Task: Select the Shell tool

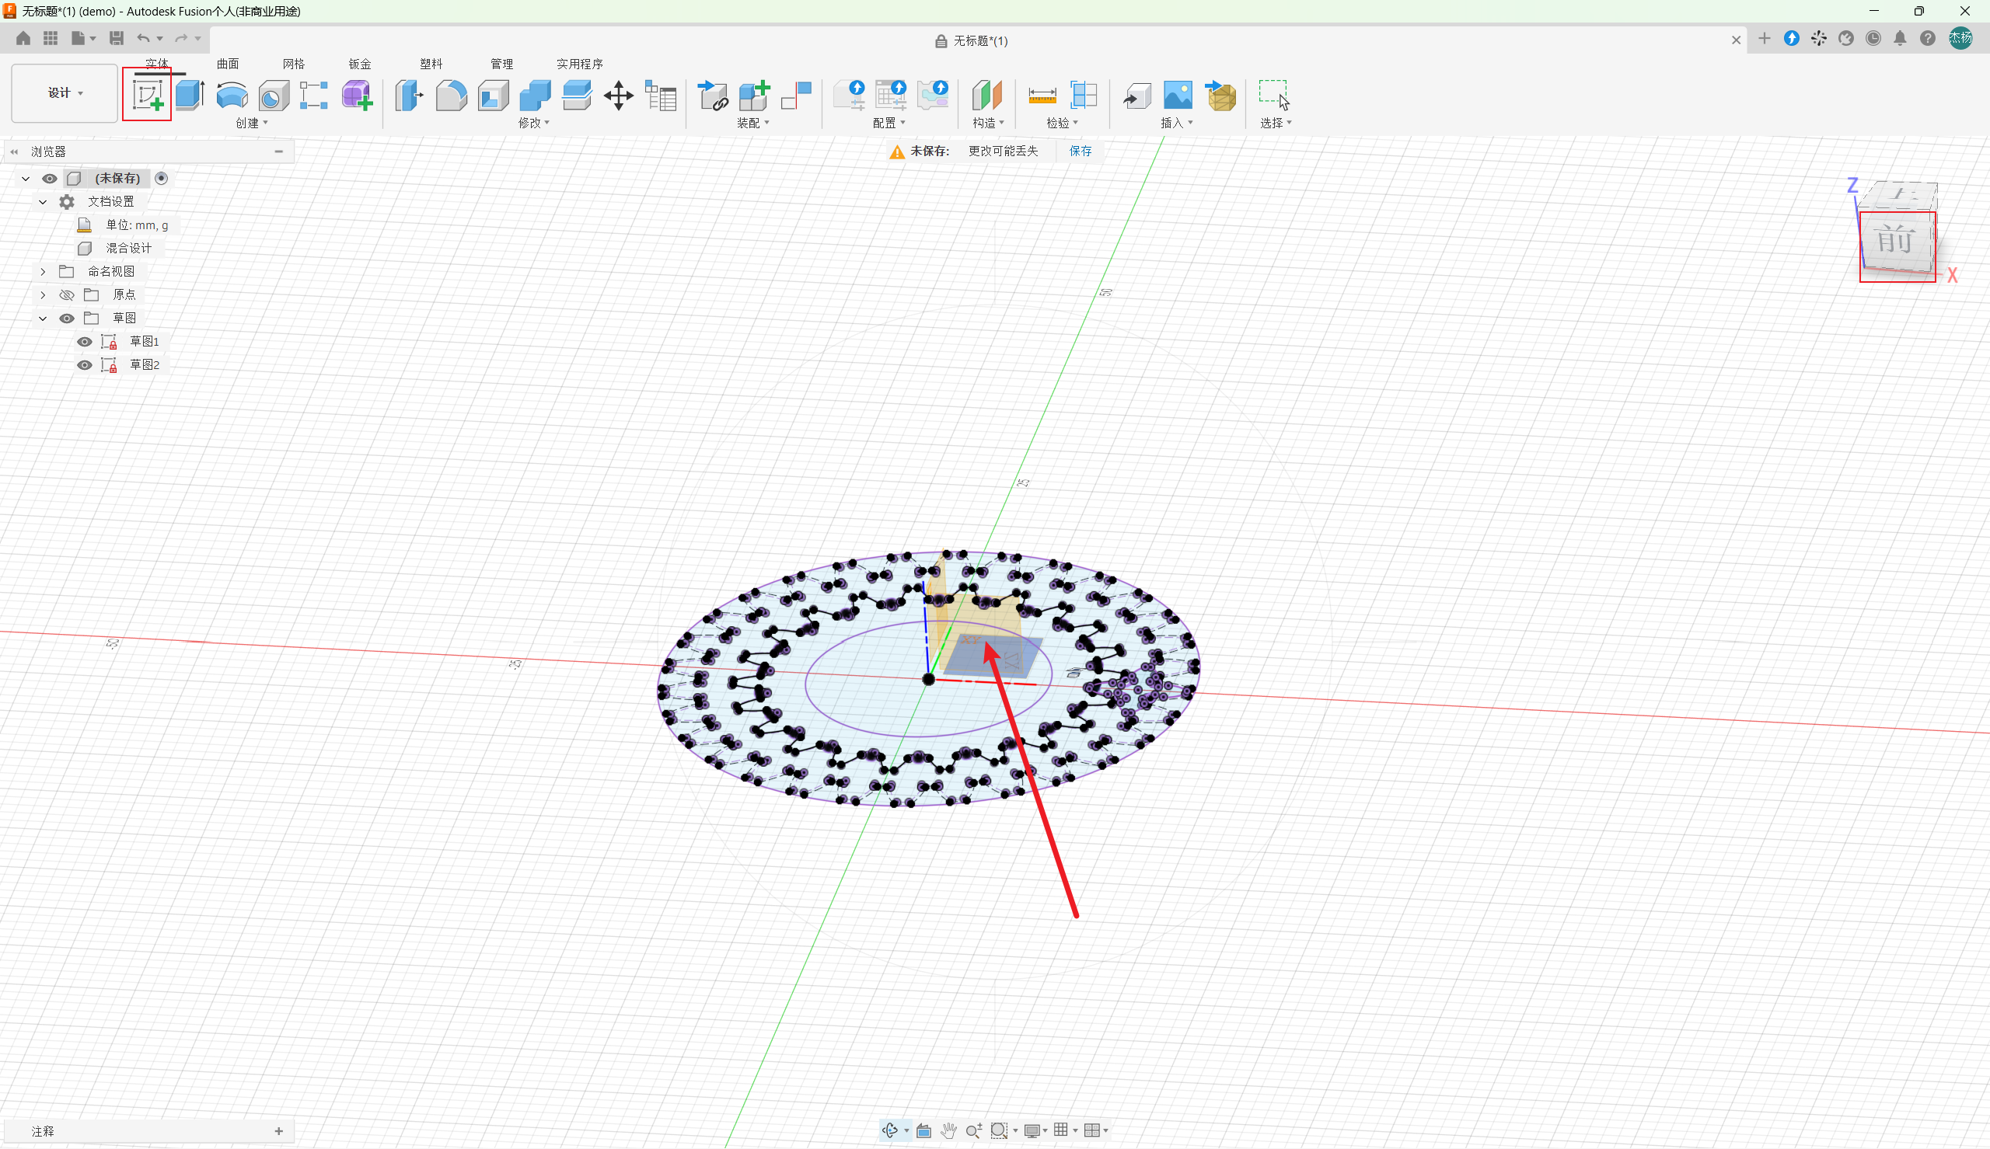Action: click(494, 96)
